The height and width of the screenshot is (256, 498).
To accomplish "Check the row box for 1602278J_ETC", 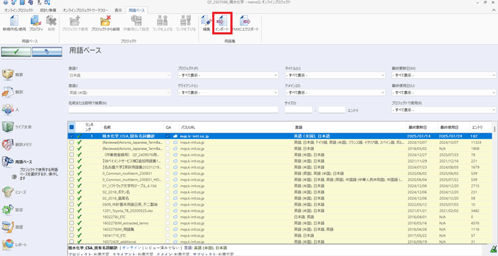I will click(x=72, y=217).
